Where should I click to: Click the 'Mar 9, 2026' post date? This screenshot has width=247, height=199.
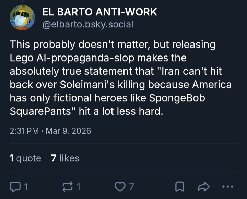68,131
